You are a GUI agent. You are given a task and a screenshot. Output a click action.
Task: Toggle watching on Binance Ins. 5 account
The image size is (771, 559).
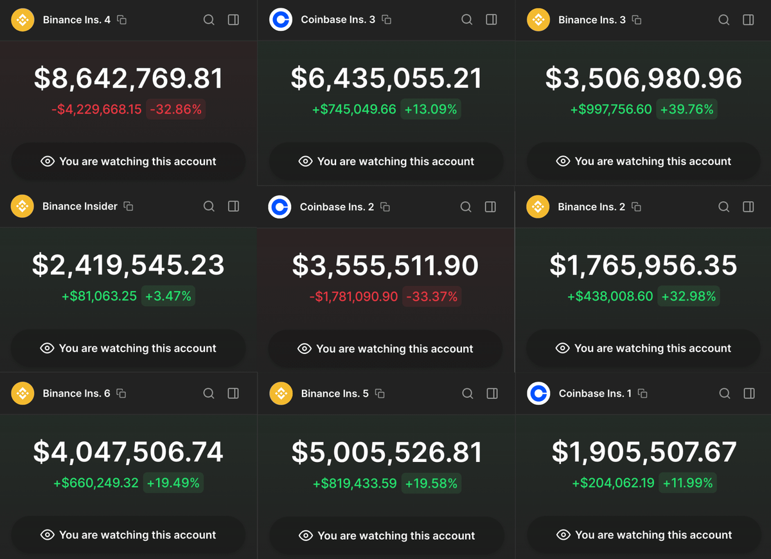pos(387,535)
